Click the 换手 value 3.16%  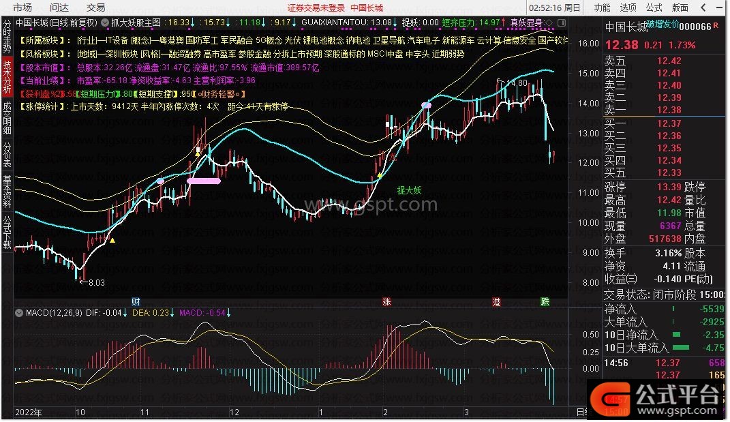point(668,254)
